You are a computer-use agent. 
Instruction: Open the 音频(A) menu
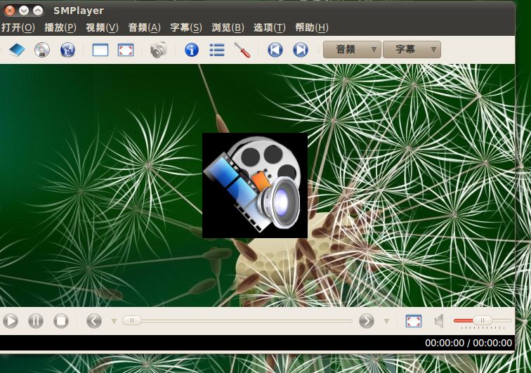point(144,27)
